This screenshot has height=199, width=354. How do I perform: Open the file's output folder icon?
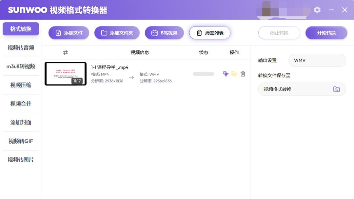[x=234, y=74]
